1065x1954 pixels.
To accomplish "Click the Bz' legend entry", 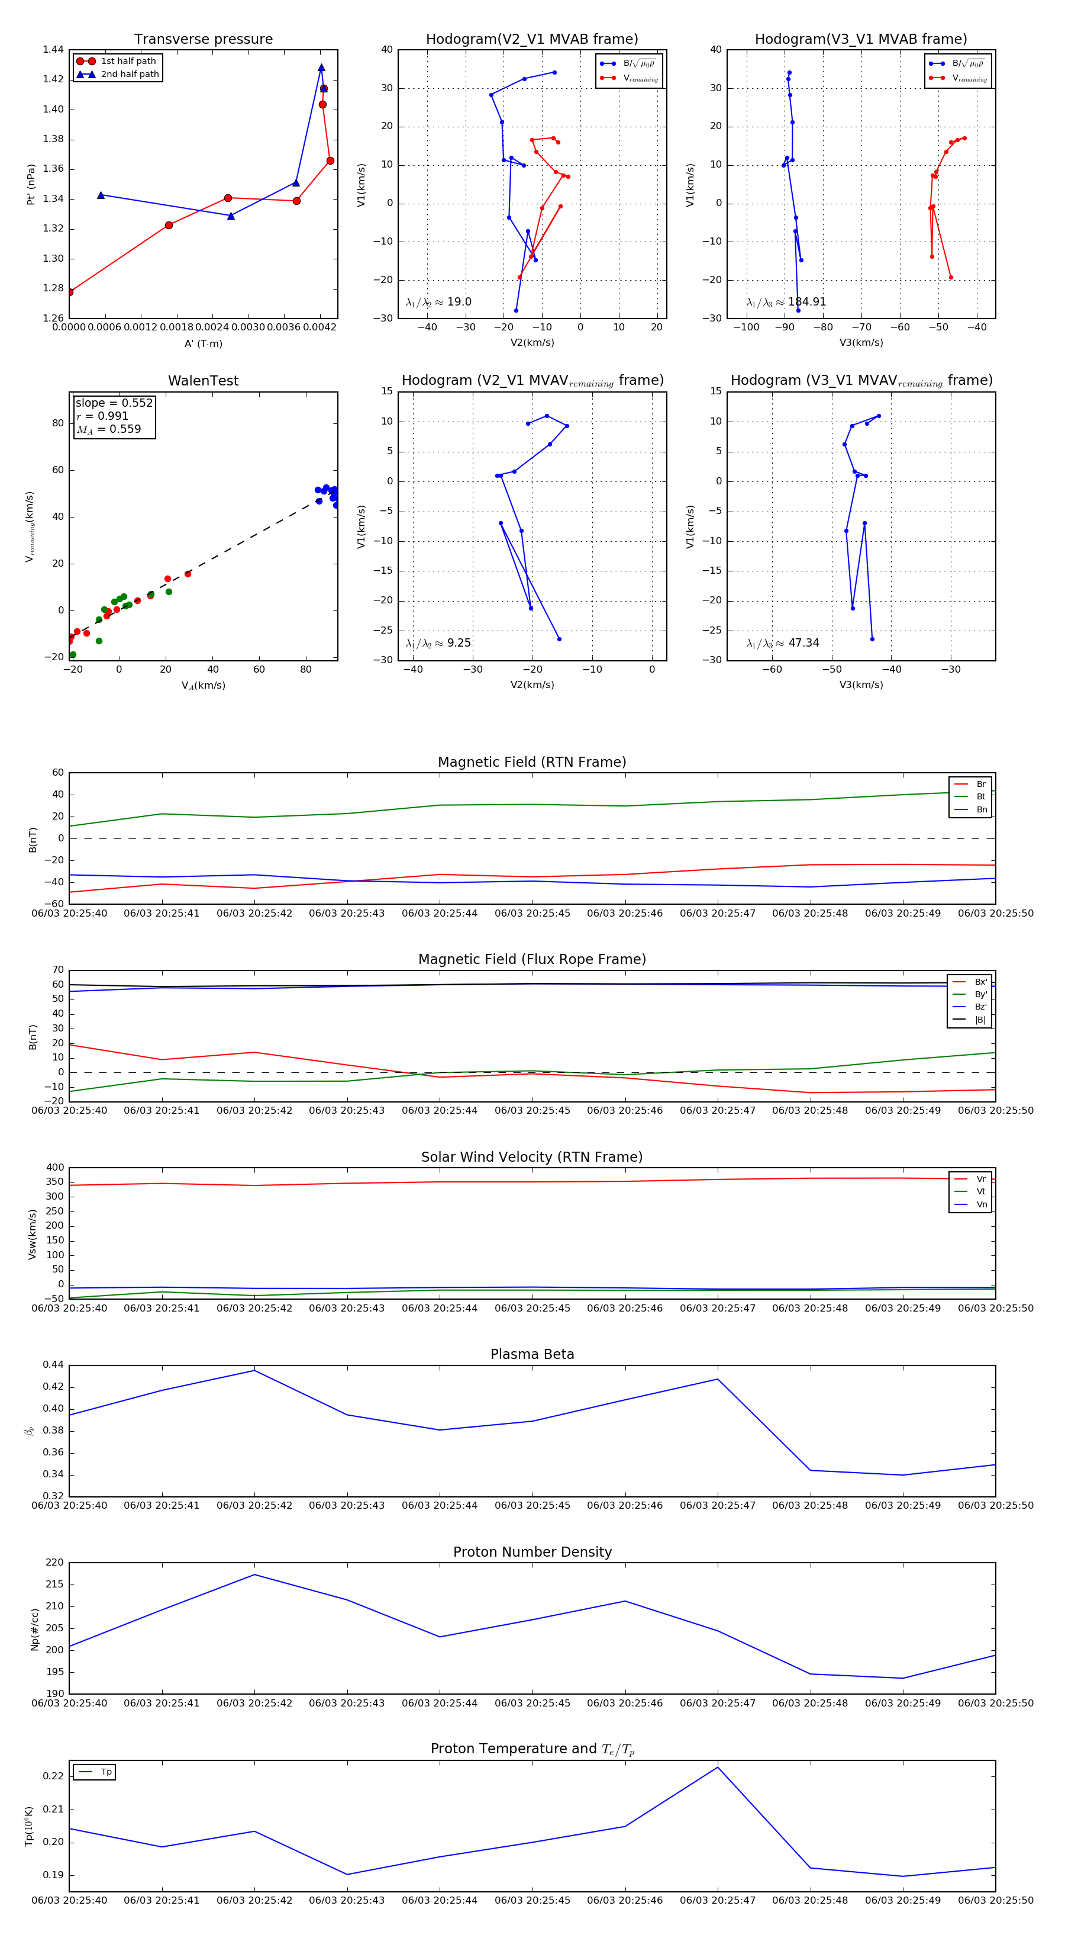I will click(970, 1007).
